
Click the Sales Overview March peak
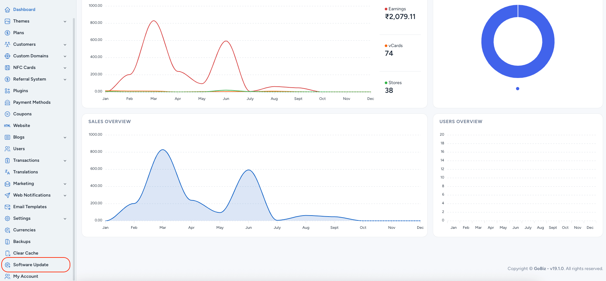[163, 150]
